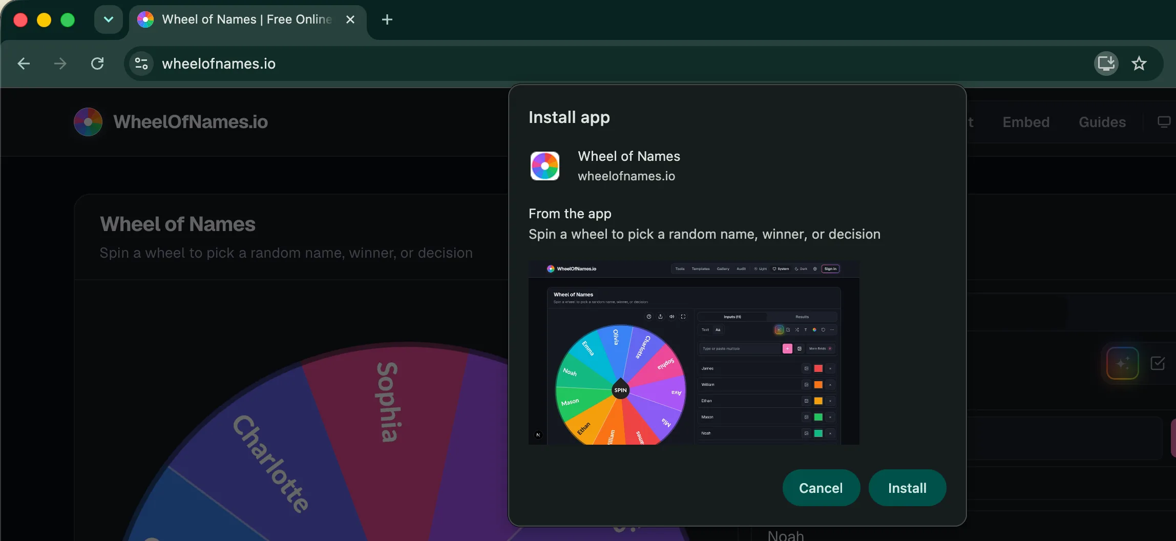Screen dimensions: 1176x541
Task: Select the Wheel of Names browser tab
Action: (x=248, y=19)
